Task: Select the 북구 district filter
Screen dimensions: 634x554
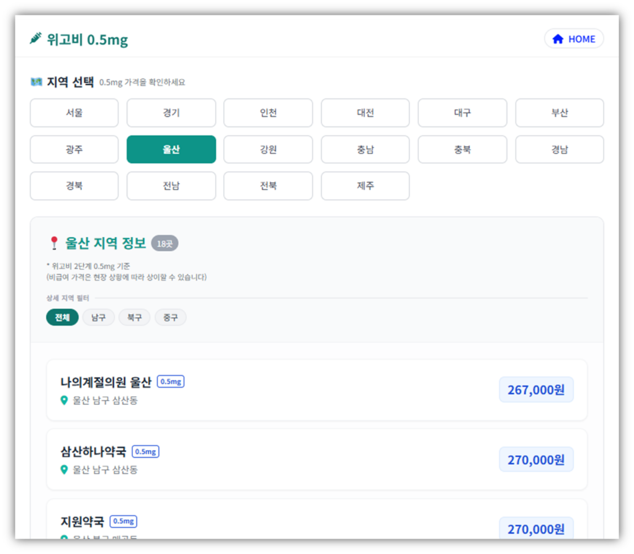Action: pos(134,317)
